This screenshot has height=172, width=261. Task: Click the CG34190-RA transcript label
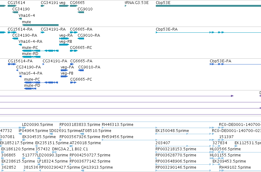(25, 35)
